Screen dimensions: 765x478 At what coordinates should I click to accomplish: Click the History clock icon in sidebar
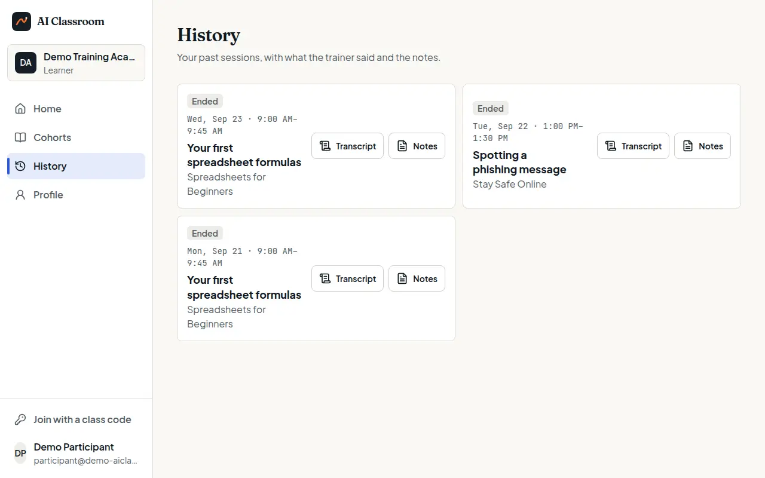coord(20,166)
